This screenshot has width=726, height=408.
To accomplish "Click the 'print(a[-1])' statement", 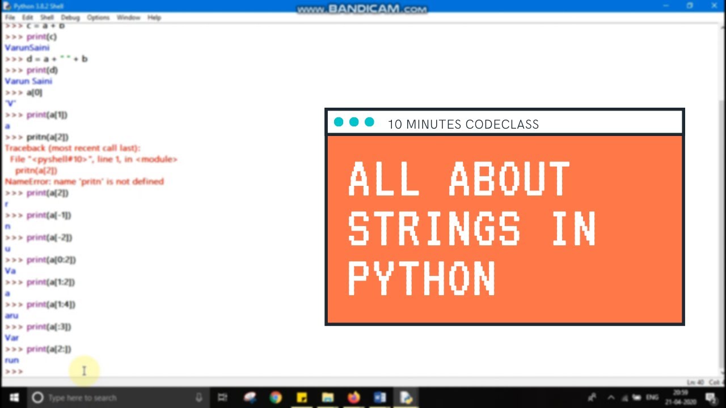I will [x=49, y=215].
